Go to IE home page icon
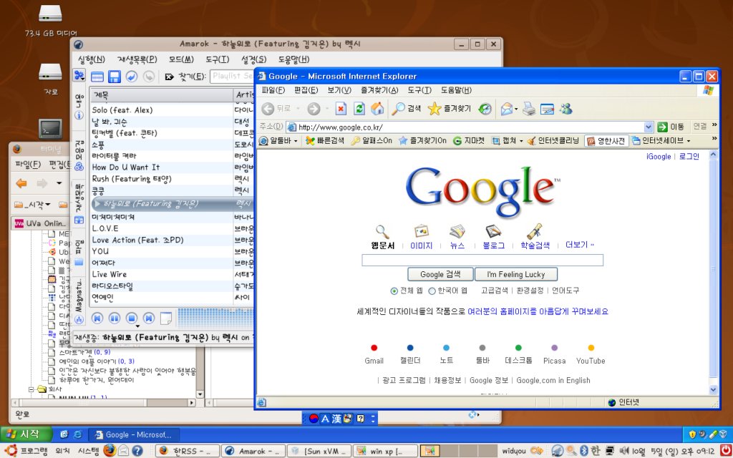 coord(377,109)
